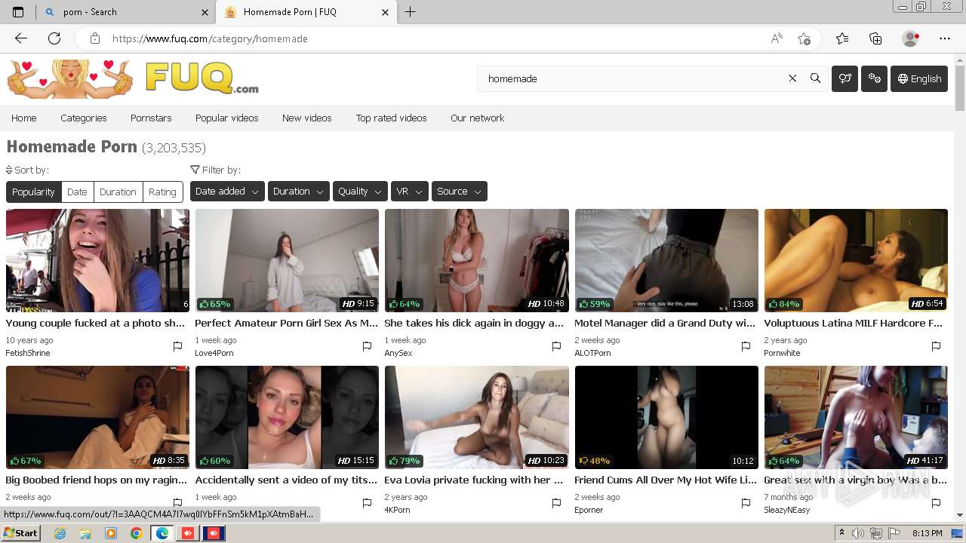Open the Our network page

(x=477, y=118)
